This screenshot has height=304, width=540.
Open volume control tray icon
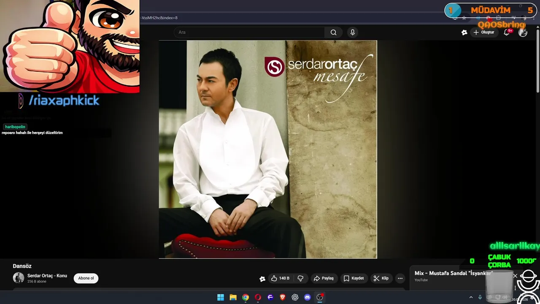pyautogui.click(x=505, y=297)
